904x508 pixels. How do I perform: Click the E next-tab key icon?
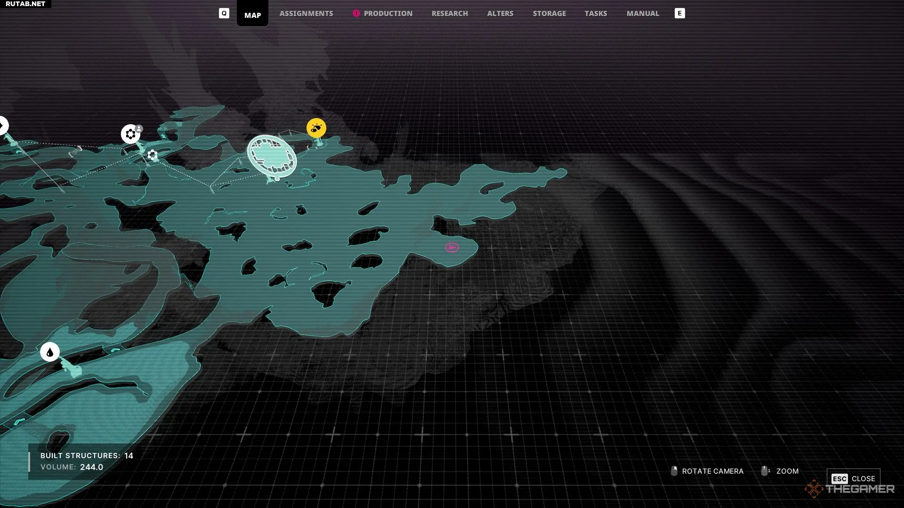click(x=679, y=13)
